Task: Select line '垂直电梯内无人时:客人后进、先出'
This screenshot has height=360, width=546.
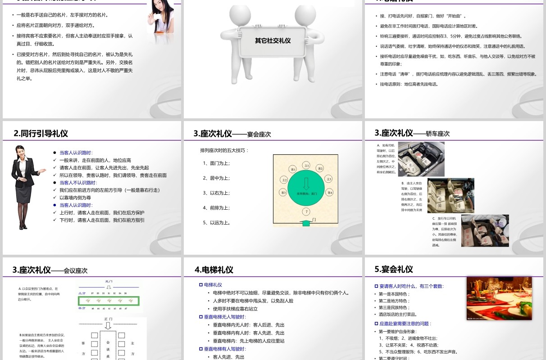Action: (249, 325)
